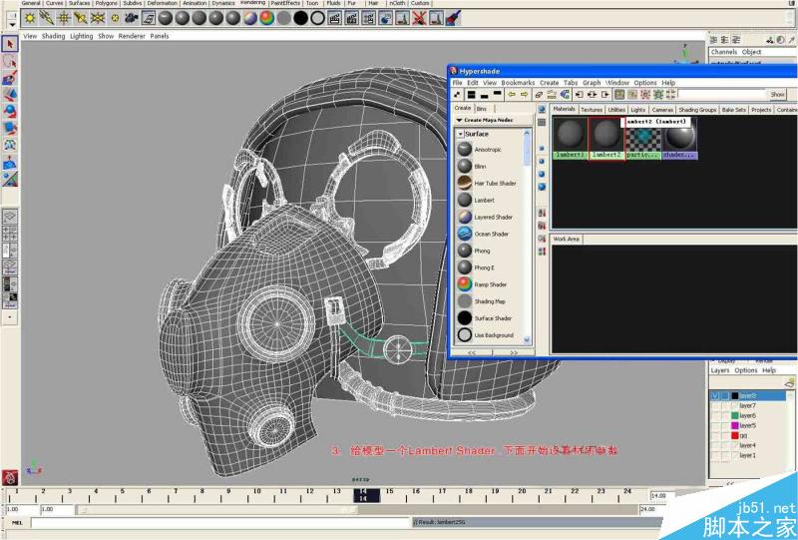Viewport: 798px width, 540px height.
Task: Click the green color swatch of layer6
Action: pos(733,415)
